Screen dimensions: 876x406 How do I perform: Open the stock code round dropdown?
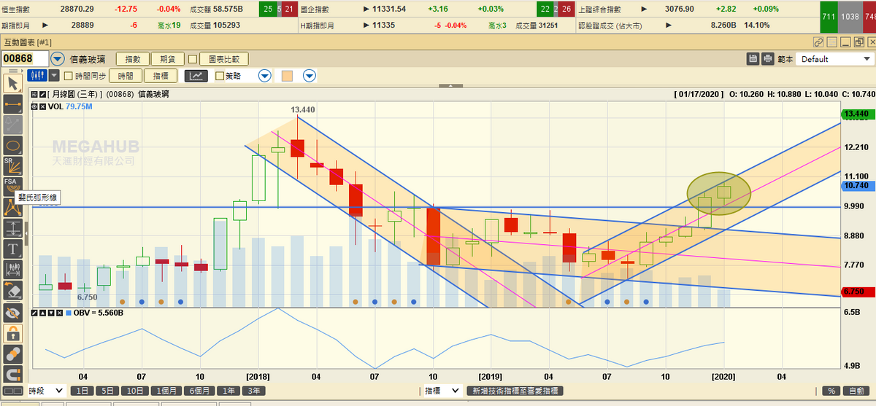tap(58, 58)
